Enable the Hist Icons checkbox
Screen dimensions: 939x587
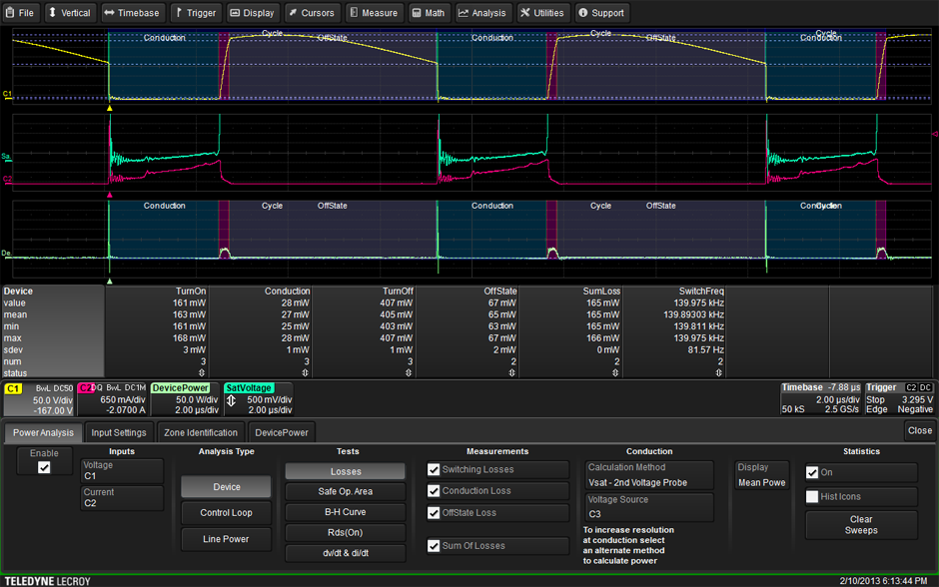click(x=812, y=496)
